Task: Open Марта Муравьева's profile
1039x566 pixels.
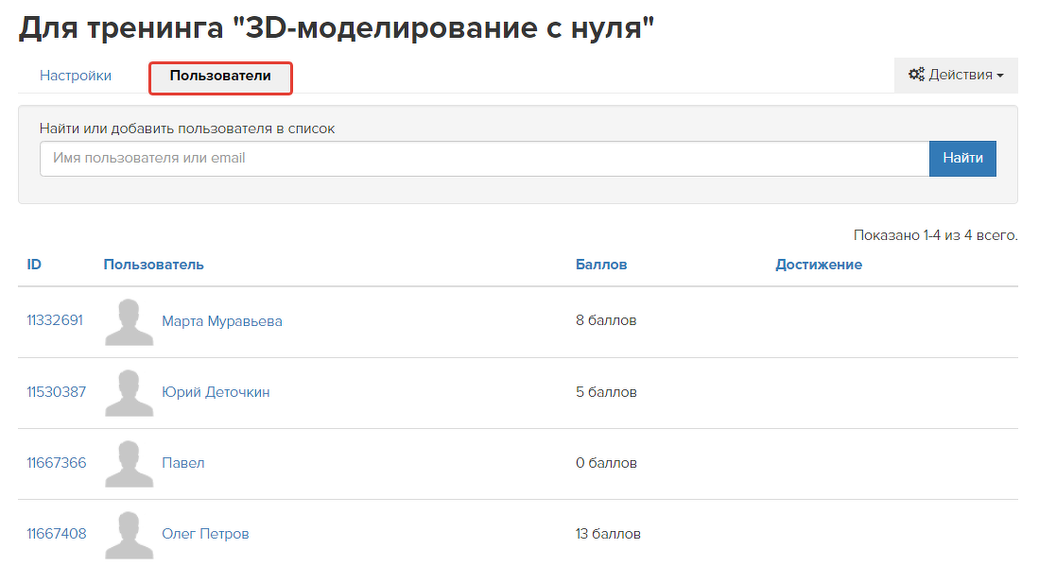Action: pos(222,321)
